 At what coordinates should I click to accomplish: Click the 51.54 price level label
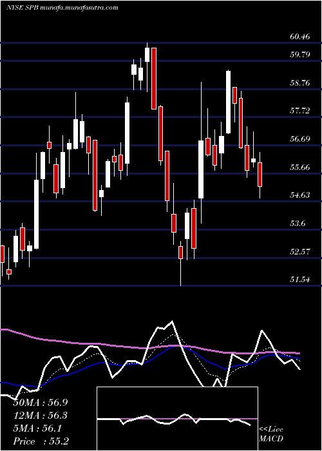pos(300,279)
